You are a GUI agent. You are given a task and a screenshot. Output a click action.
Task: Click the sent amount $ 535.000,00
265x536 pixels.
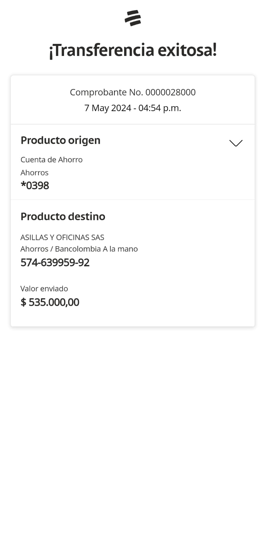[50, 302]
